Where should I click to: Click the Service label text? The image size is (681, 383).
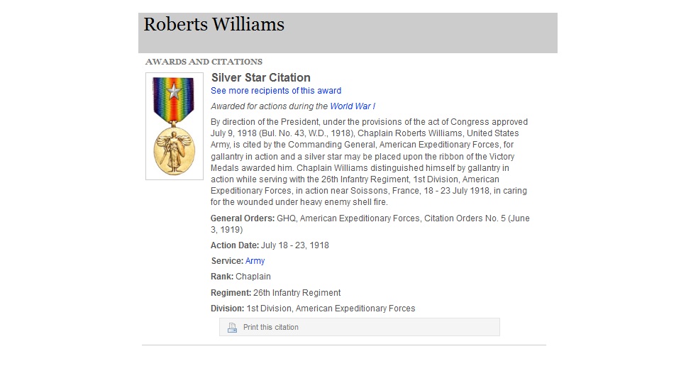tap(227, 261)
